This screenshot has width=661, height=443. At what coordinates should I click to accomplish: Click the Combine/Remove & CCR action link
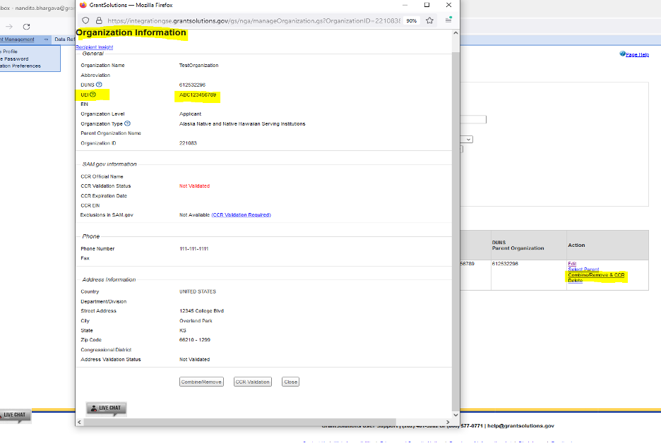[597, 275]
